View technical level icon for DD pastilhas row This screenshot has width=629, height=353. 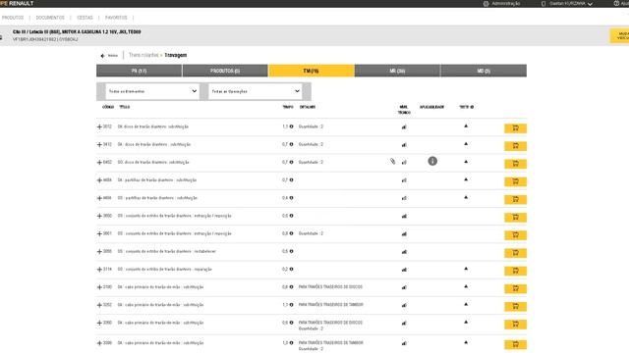[404, 198]
